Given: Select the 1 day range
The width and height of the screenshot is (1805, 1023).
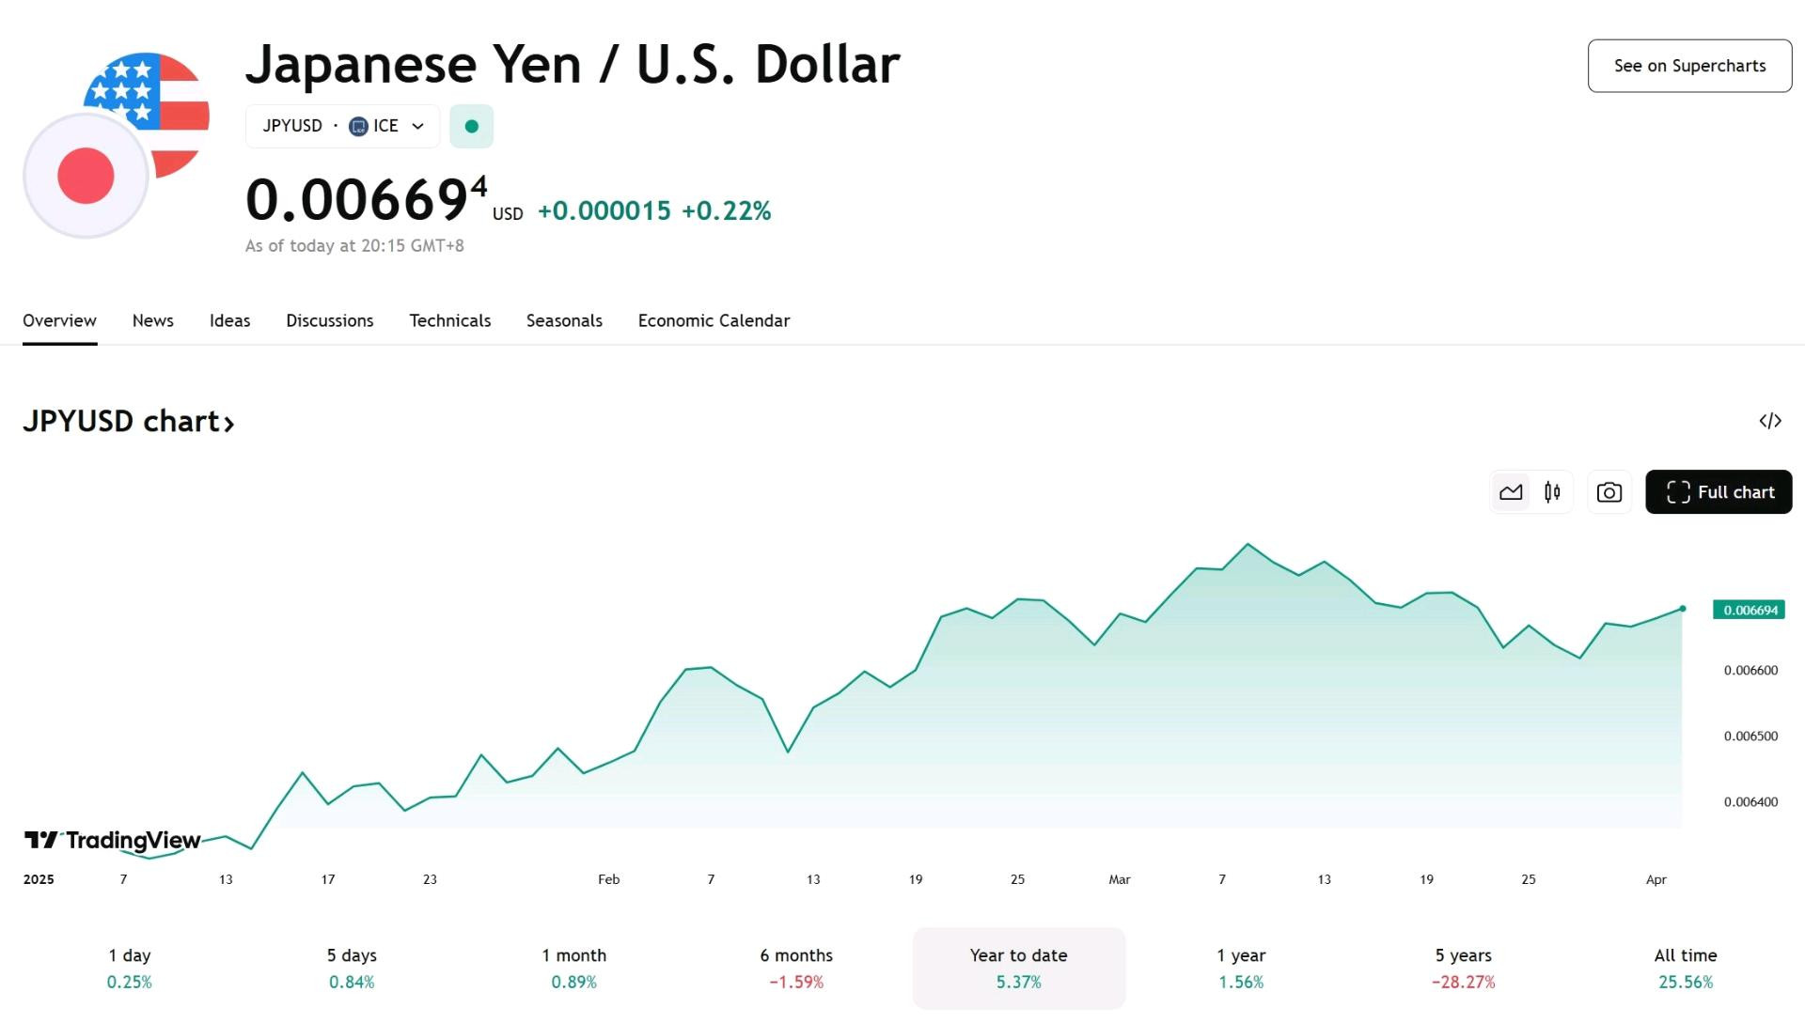Looking at the screenshot, I should (130, 969).
